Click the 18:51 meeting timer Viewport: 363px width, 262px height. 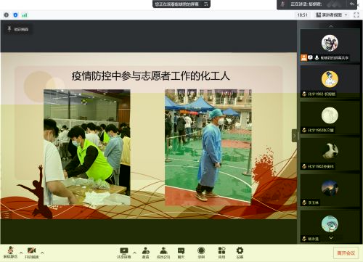pos(302,15)
